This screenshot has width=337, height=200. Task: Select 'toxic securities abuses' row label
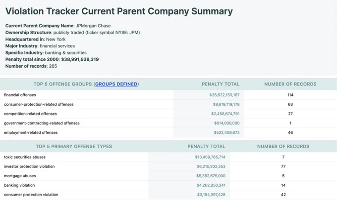coord(25,157)
